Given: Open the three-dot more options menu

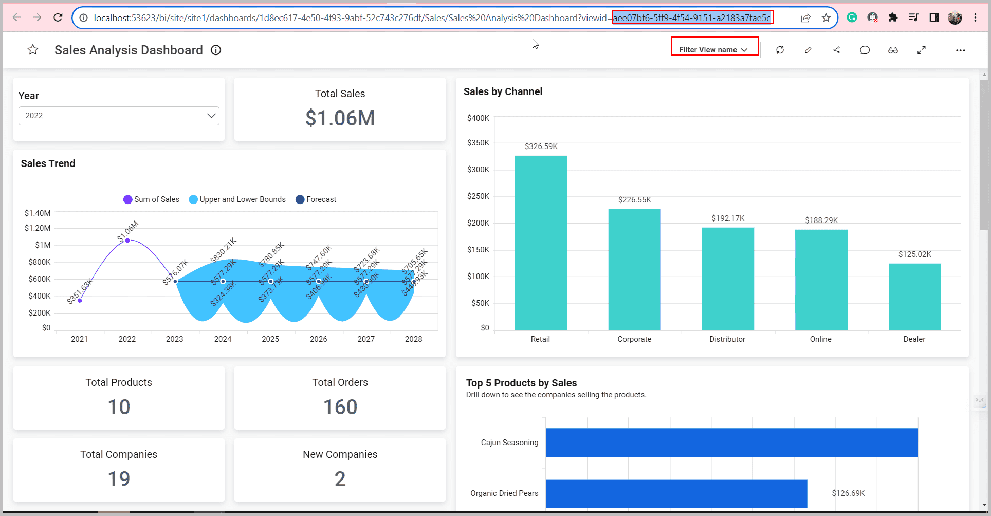Looking at the screenshot, I should [x=960, y=50].
